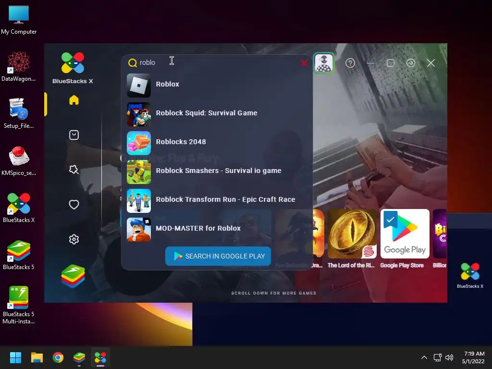Viewport: 492px width, 369px height.
Task: Open volume speaker icon in tray
Action: point(449,357)
